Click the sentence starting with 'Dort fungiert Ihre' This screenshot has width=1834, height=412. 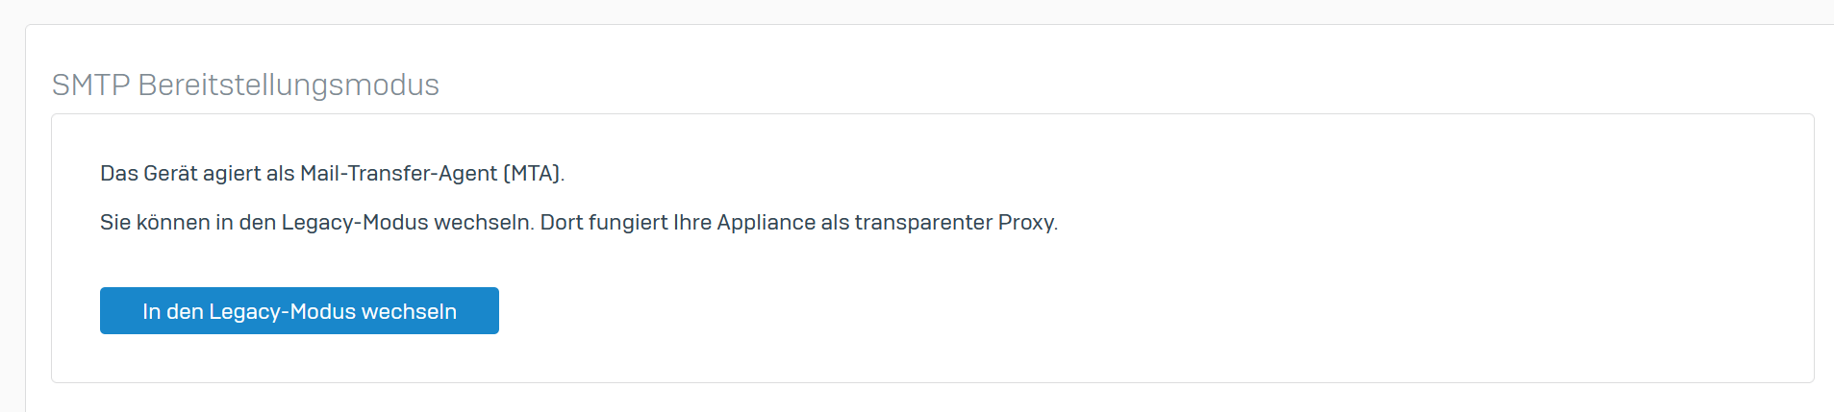click(799, 223)
